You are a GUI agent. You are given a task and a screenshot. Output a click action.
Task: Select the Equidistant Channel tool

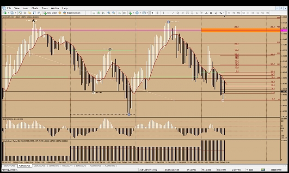(x=178, y=13)
